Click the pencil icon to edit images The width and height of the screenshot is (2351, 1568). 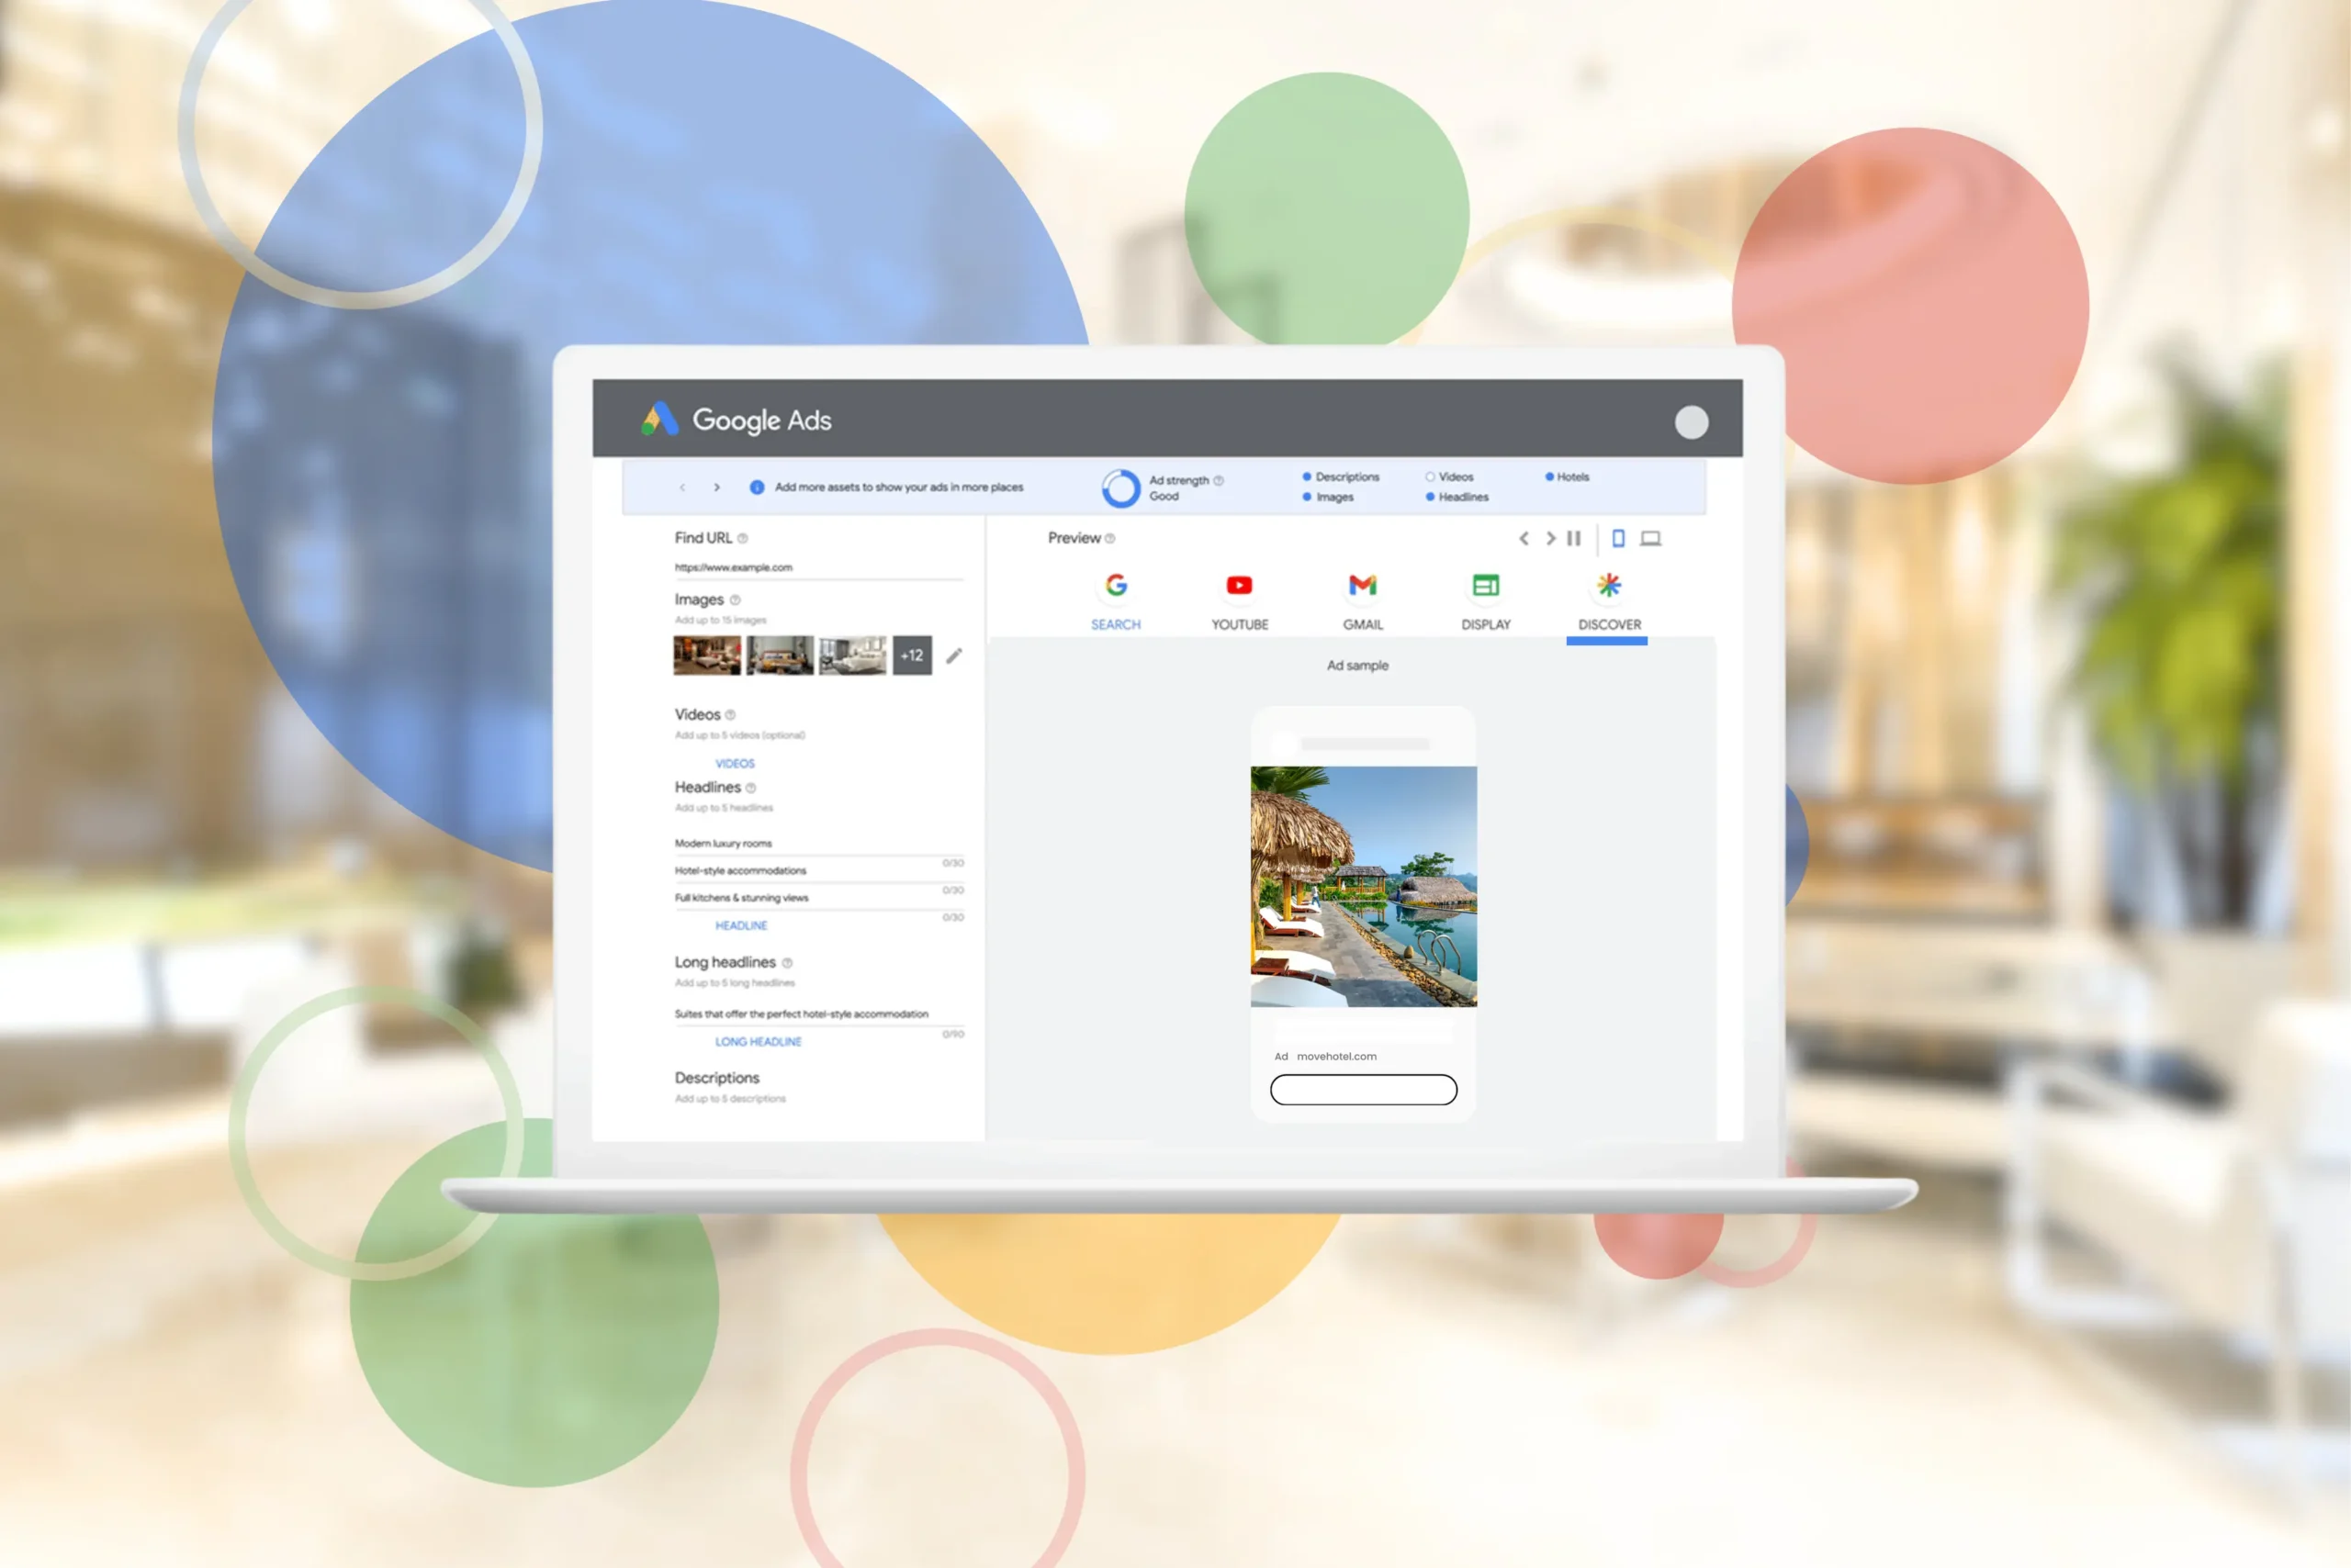953,656
